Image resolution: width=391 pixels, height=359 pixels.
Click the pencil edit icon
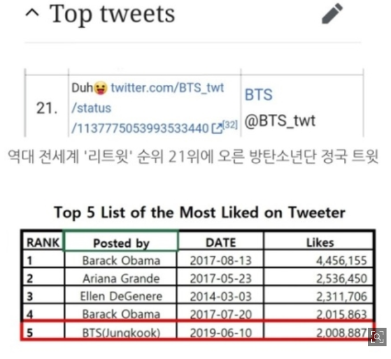[x=332, y=13]
